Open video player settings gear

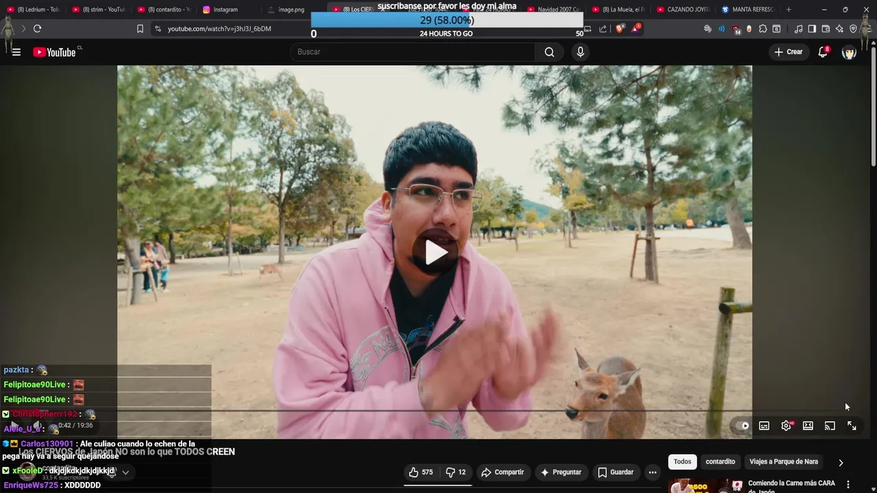tap(786, 426)
